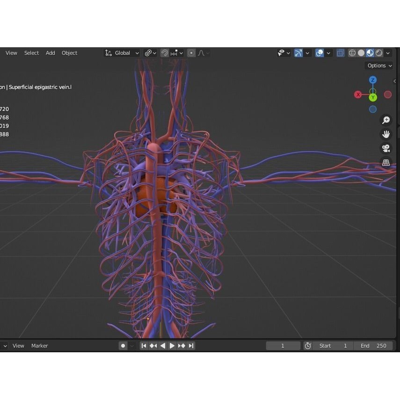Open the proportional editing falloff dropdown

point(203,52)
